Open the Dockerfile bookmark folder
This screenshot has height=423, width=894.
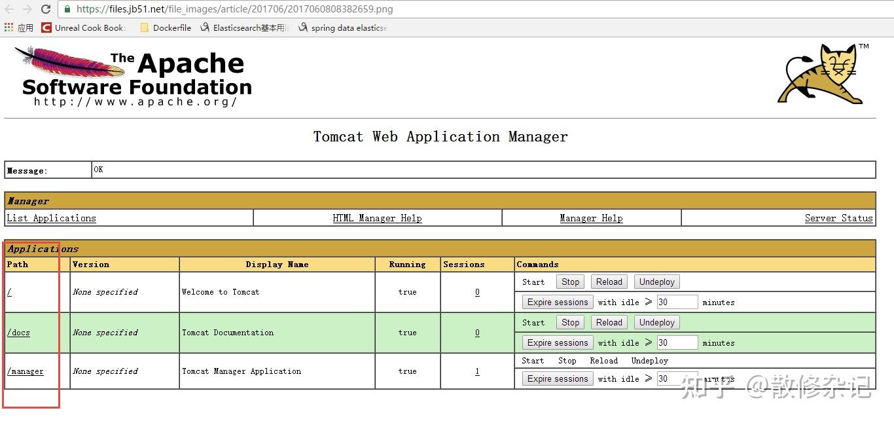[x=166, y=28]
